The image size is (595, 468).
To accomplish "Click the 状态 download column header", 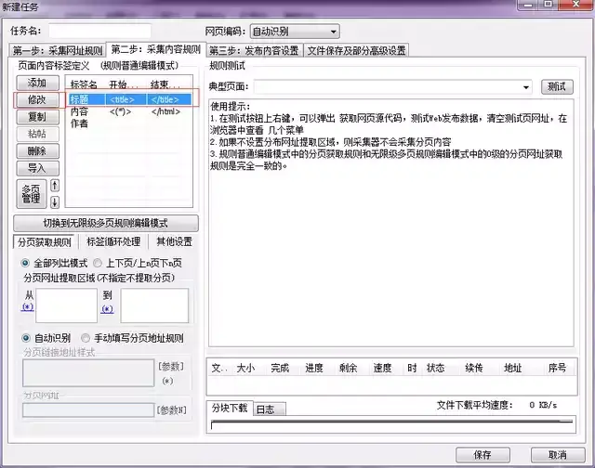I will coord(436,368).
